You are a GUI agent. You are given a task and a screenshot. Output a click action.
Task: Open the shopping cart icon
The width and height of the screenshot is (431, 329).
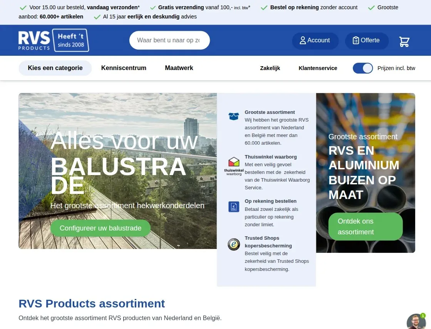(x=404, y=42)
